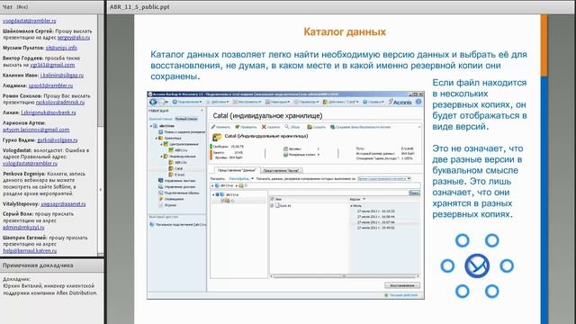Viewport: 576px width, 324px height.
Task: Open the rsokolov@admnsk.ru email link
Action: (60, 103)
